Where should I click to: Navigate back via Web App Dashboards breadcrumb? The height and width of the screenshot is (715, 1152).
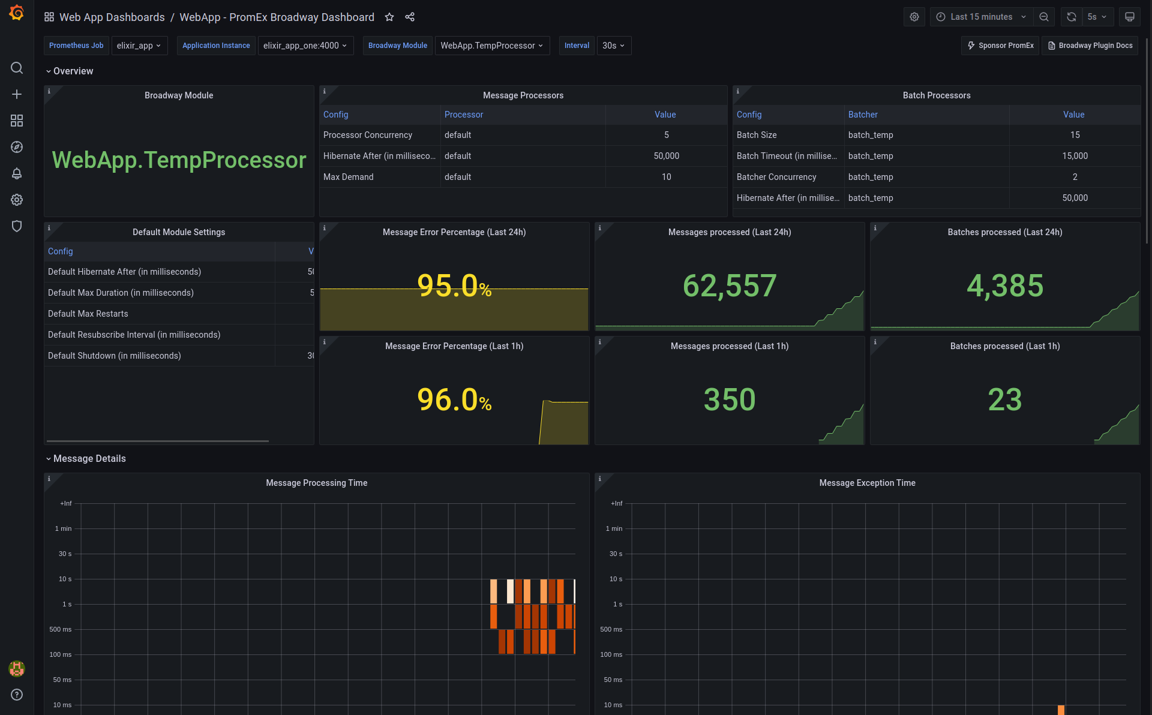coord(112,17)
